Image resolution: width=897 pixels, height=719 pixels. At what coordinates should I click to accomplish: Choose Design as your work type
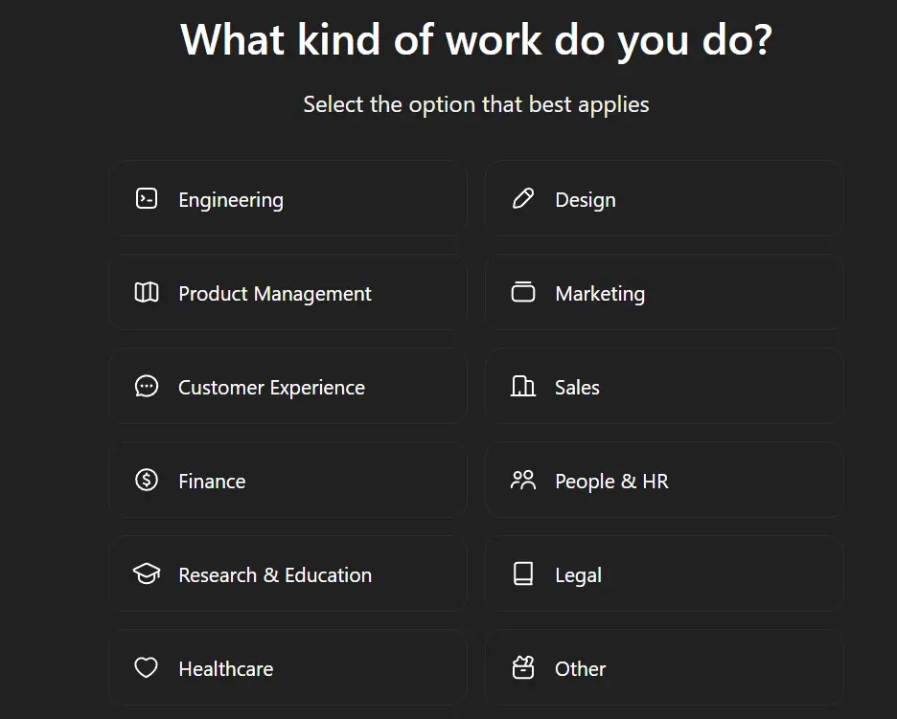[664, 199]
